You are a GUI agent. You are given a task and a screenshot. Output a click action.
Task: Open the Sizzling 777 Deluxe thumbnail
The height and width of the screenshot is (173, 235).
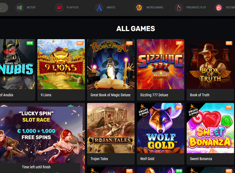pyautogui.click(x=160, y=64)
